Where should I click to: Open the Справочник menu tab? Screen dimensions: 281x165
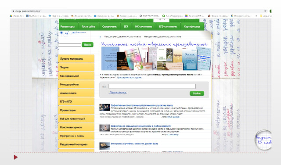click(x=109, y=26)
